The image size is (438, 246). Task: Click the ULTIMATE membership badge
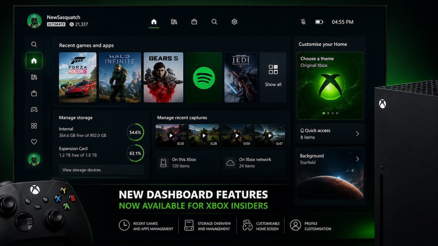[56, 25]
